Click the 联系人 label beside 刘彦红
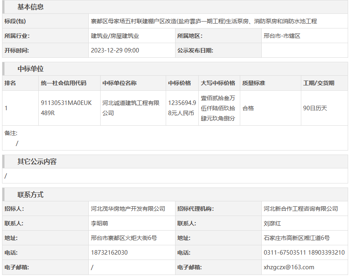 point(187,223)
